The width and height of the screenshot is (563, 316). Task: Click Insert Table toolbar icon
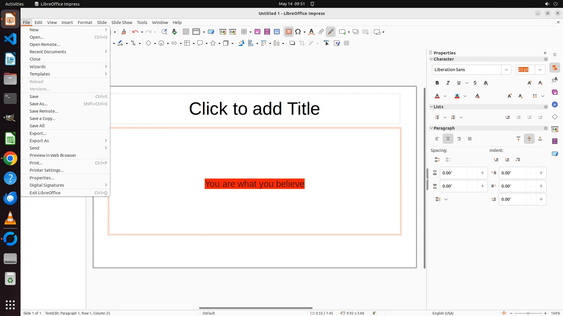tap(244, 32)
